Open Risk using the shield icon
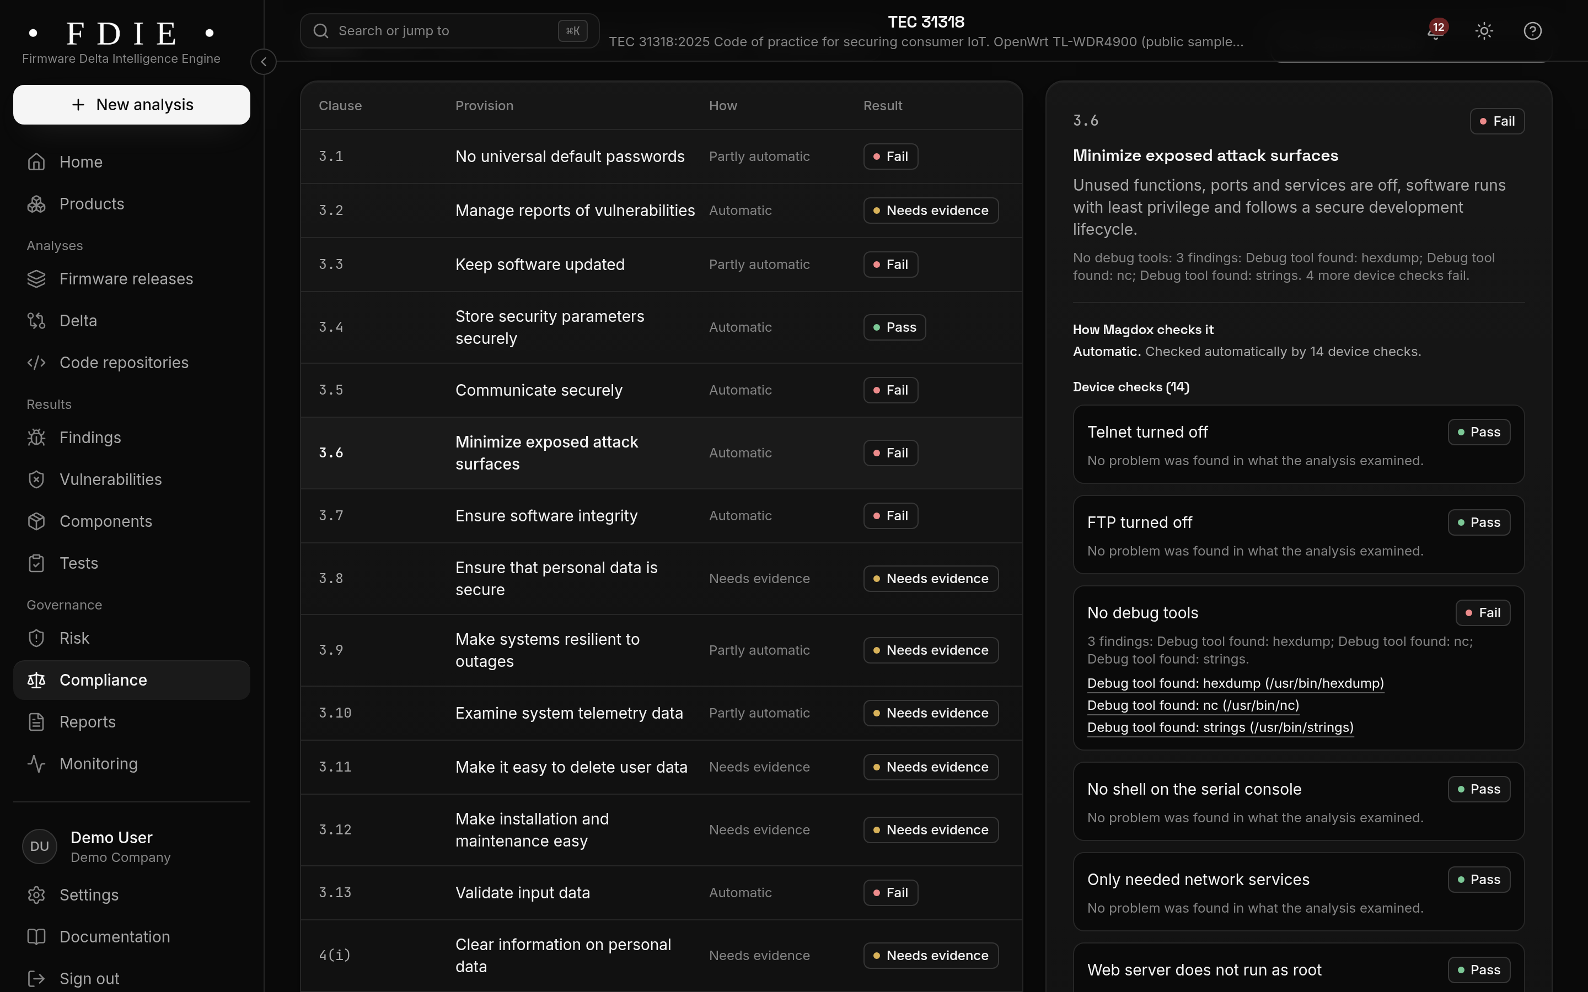The image size is (1588, 992). pos(37,638)
